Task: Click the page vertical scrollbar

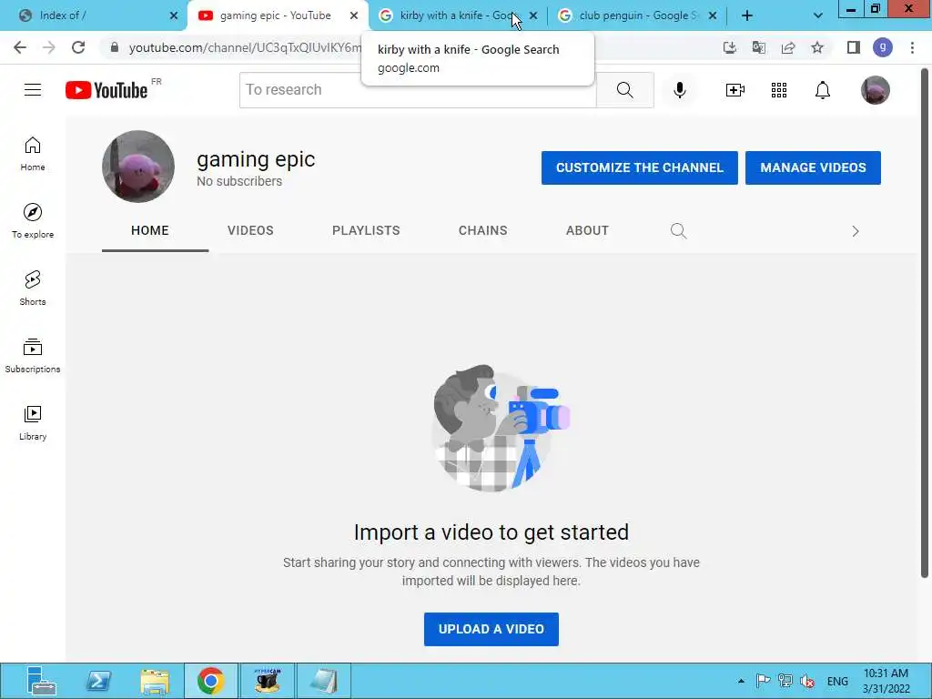Action: coord(925,324)
